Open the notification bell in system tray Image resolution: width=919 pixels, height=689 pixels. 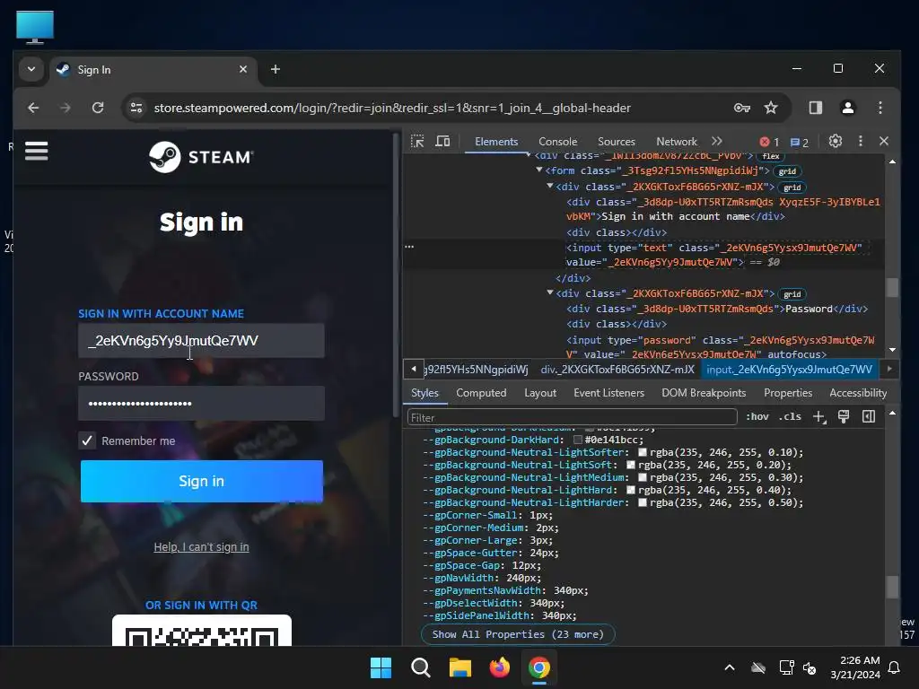(x=895, y=667)
